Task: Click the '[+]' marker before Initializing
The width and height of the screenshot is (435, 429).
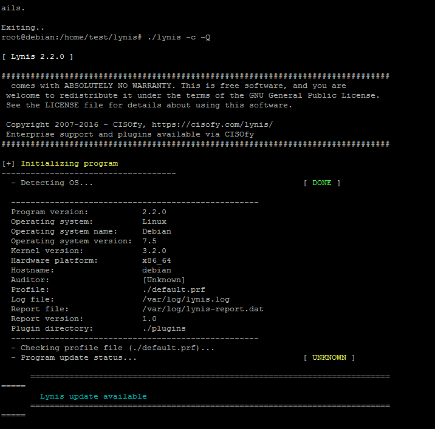Action: [x=9, y=163]
